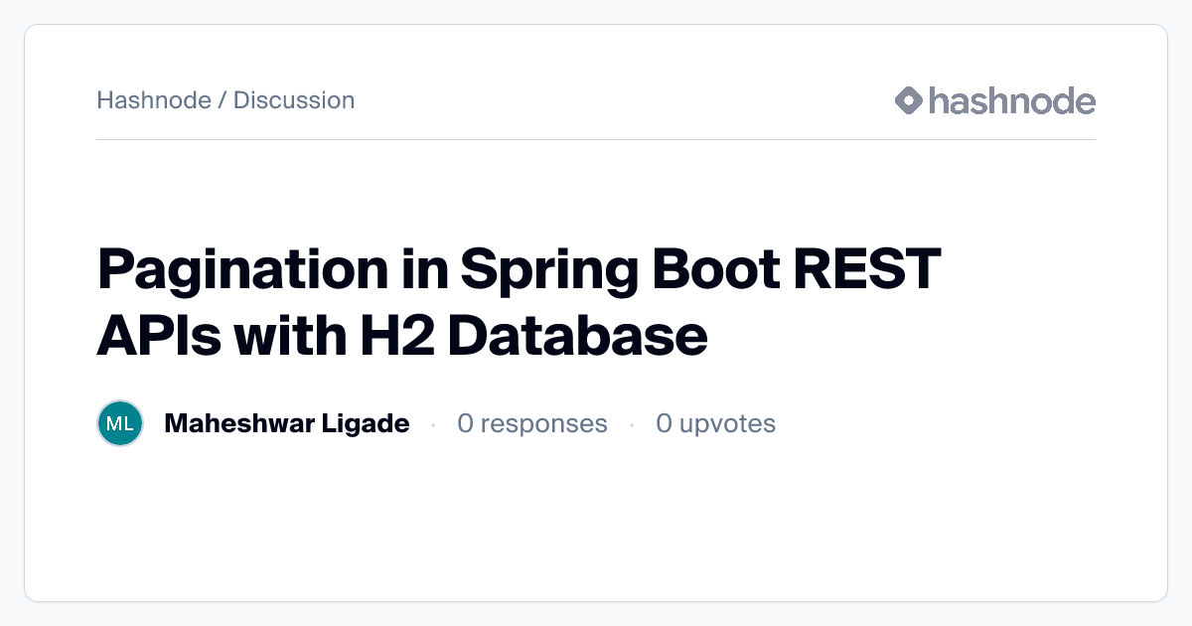Image resolution: width=1192 pixels, height=626 pixels.
Task: Click the horizontal divider under header
Action: [596, 140]
